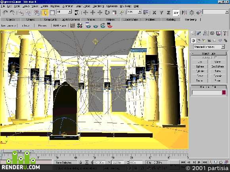Click the object color swatch
The image size is (230, 172).
click(224, 93)
